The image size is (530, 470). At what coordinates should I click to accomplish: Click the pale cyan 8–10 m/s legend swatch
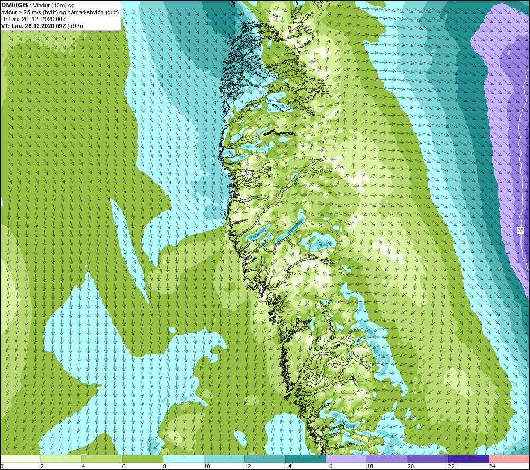coord(183,459)
